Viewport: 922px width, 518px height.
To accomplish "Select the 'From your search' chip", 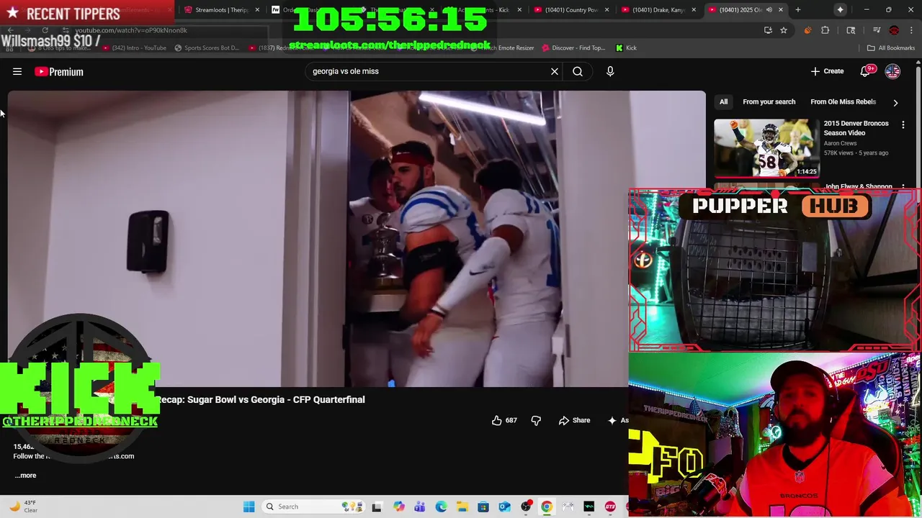I will (769, 101).
